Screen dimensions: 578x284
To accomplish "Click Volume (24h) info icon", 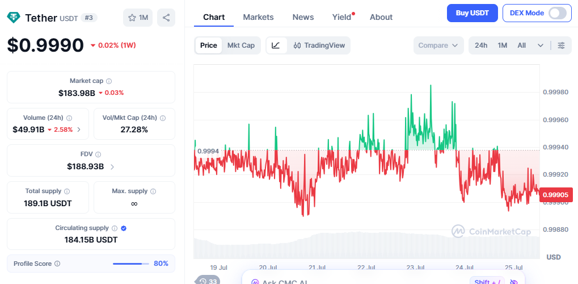I will click(x=69, y=118).
